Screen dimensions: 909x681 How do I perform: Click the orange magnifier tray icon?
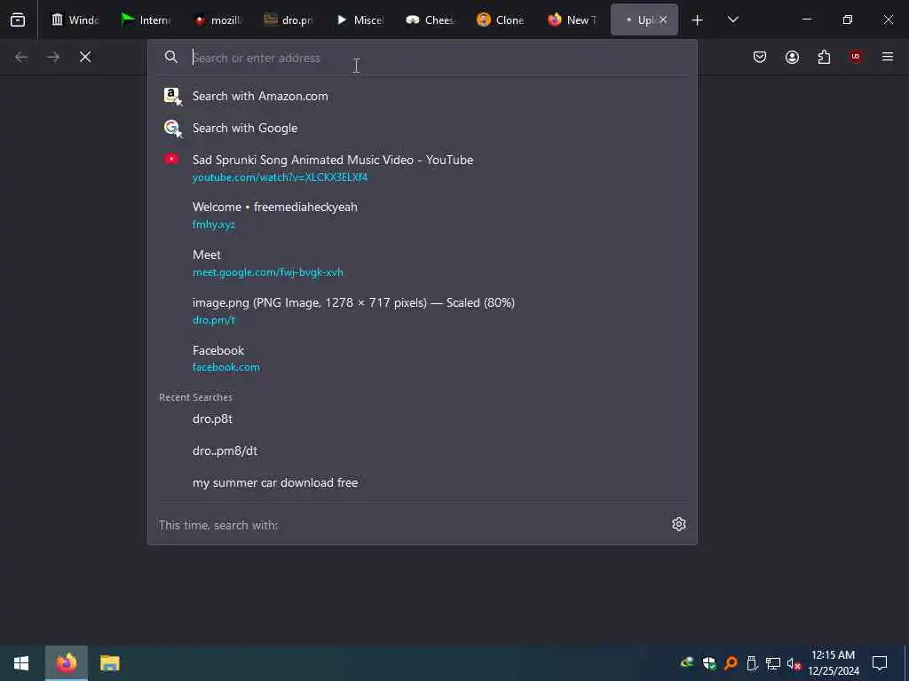(731, 663)
